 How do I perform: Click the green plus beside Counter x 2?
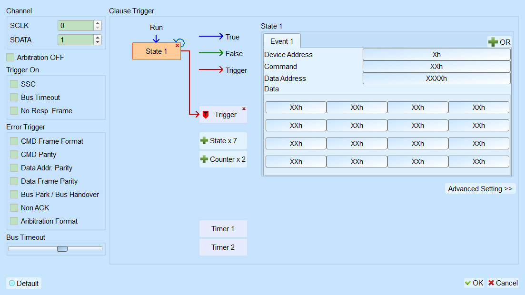pyautogui.click(x=204, y=159)
